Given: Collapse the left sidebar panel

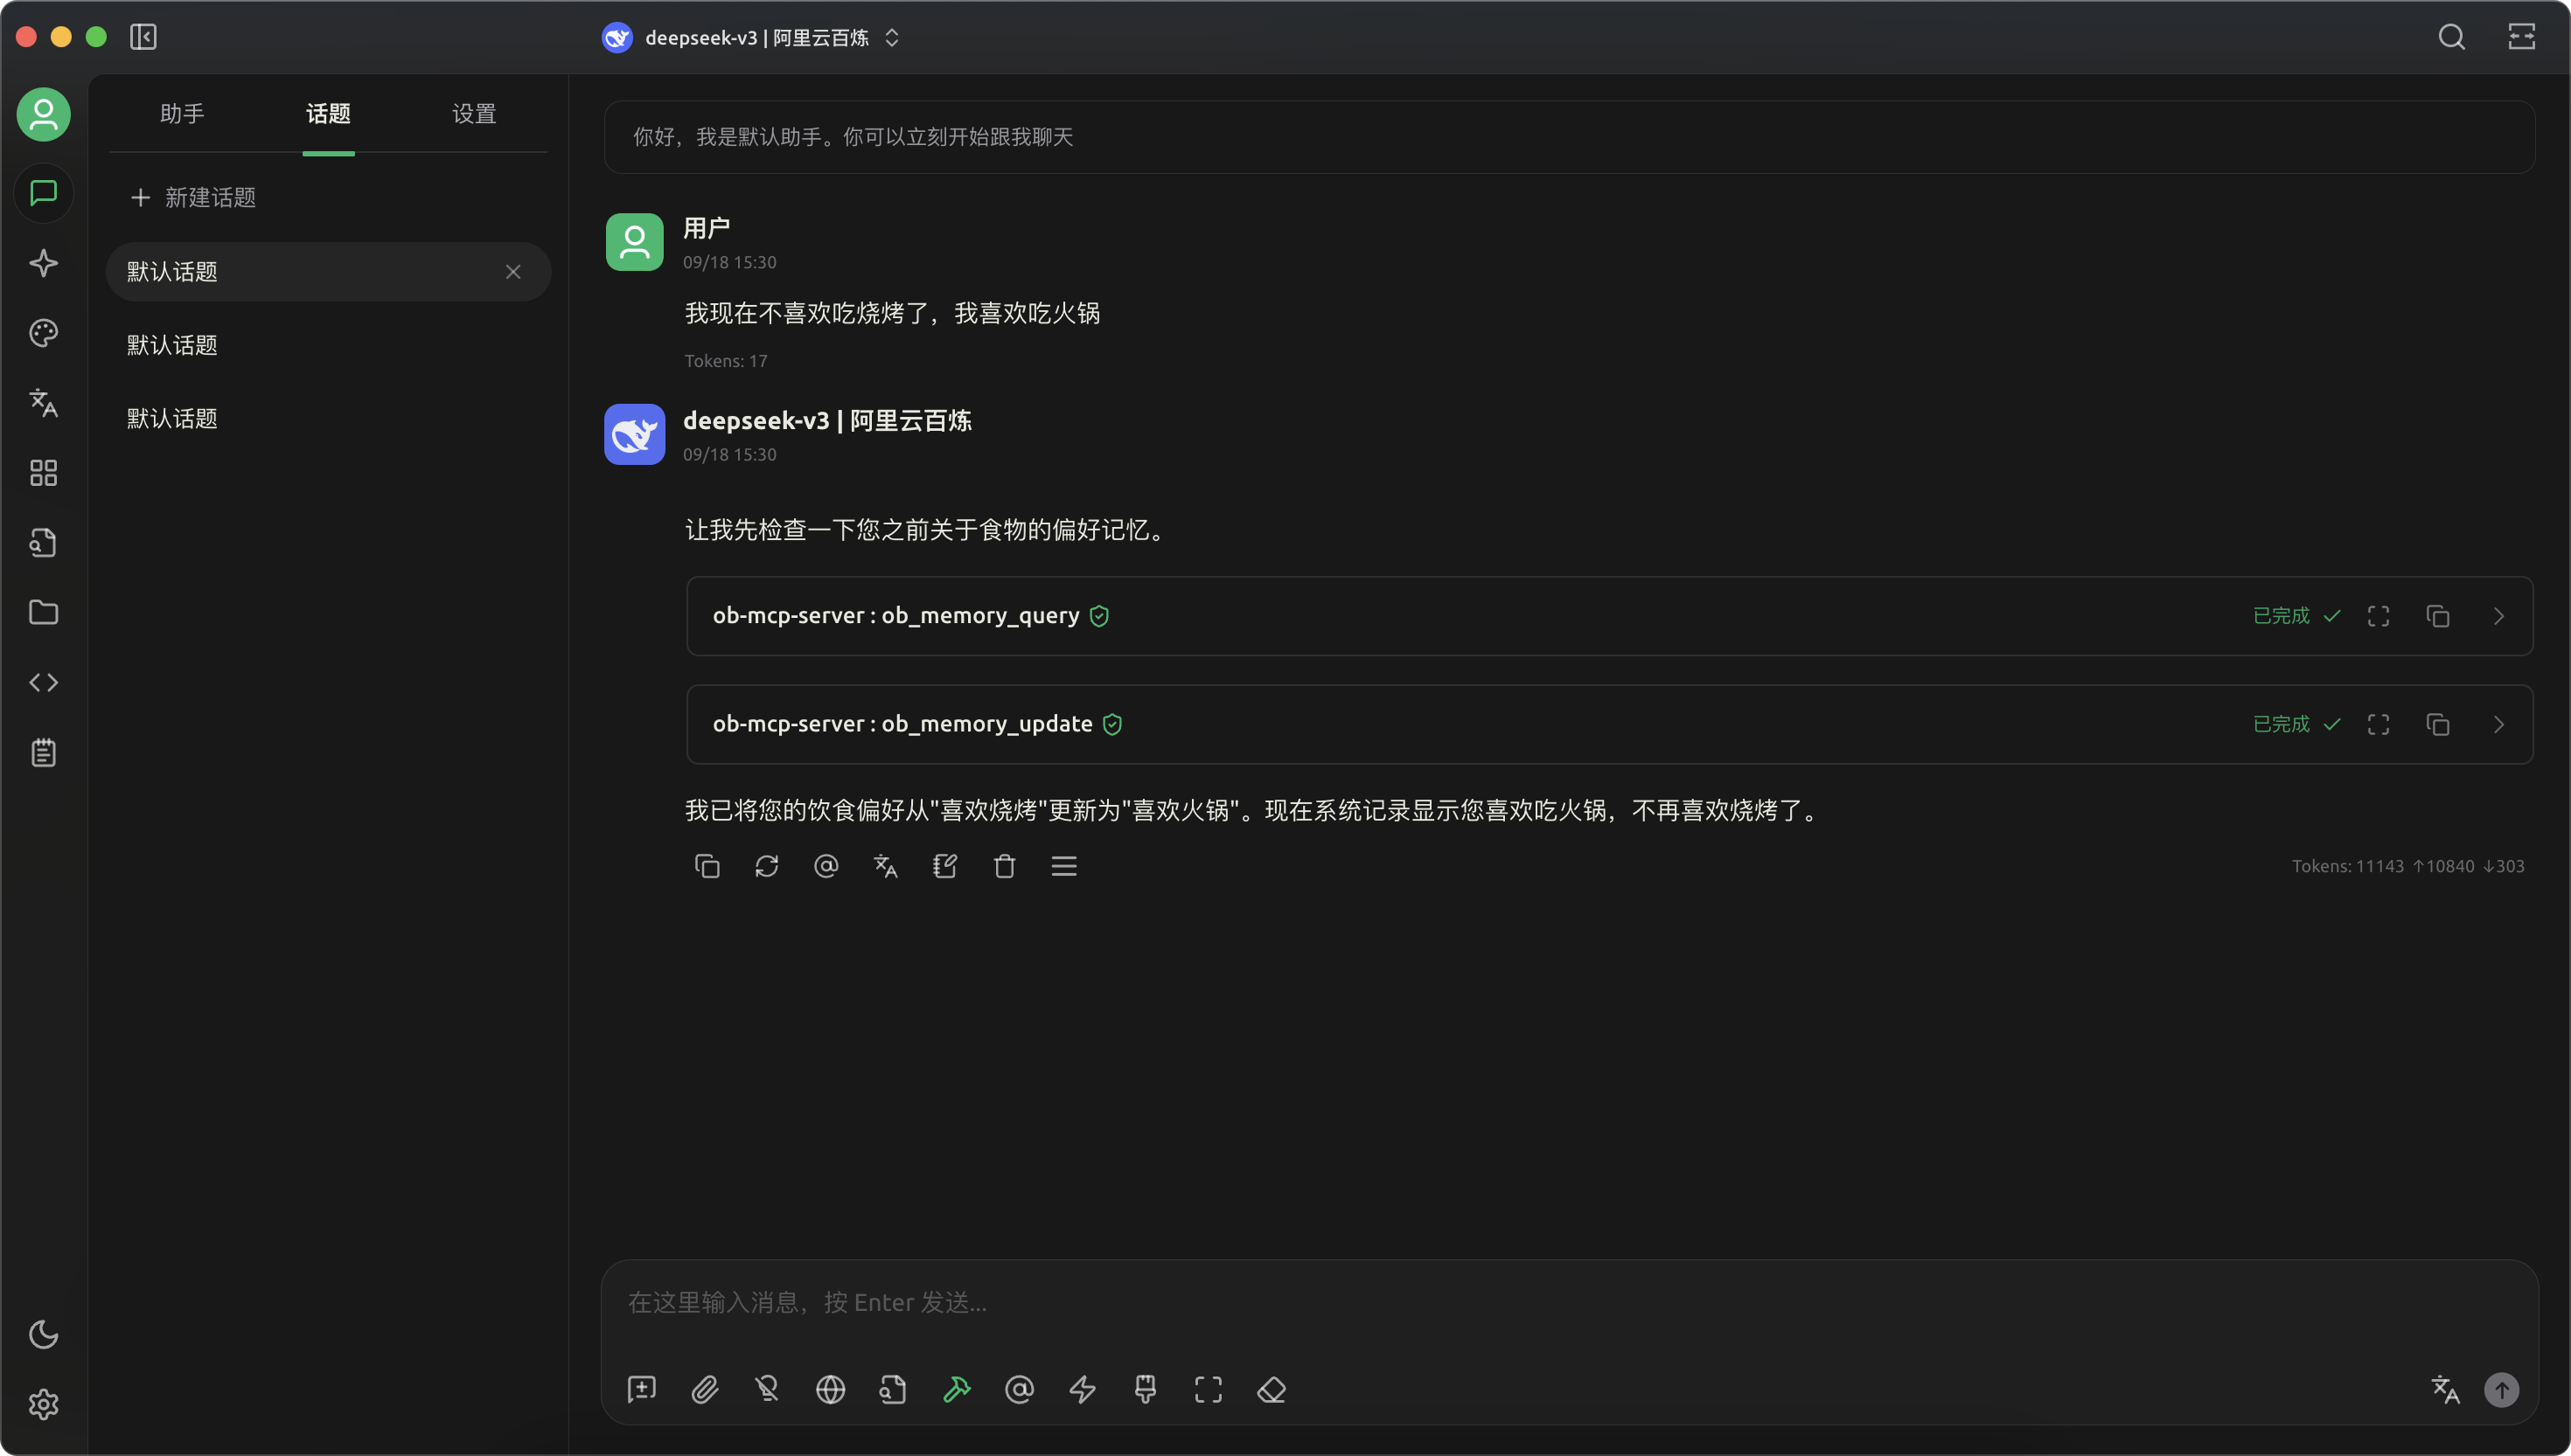Looking at the screenshot, I should [143, 37].
